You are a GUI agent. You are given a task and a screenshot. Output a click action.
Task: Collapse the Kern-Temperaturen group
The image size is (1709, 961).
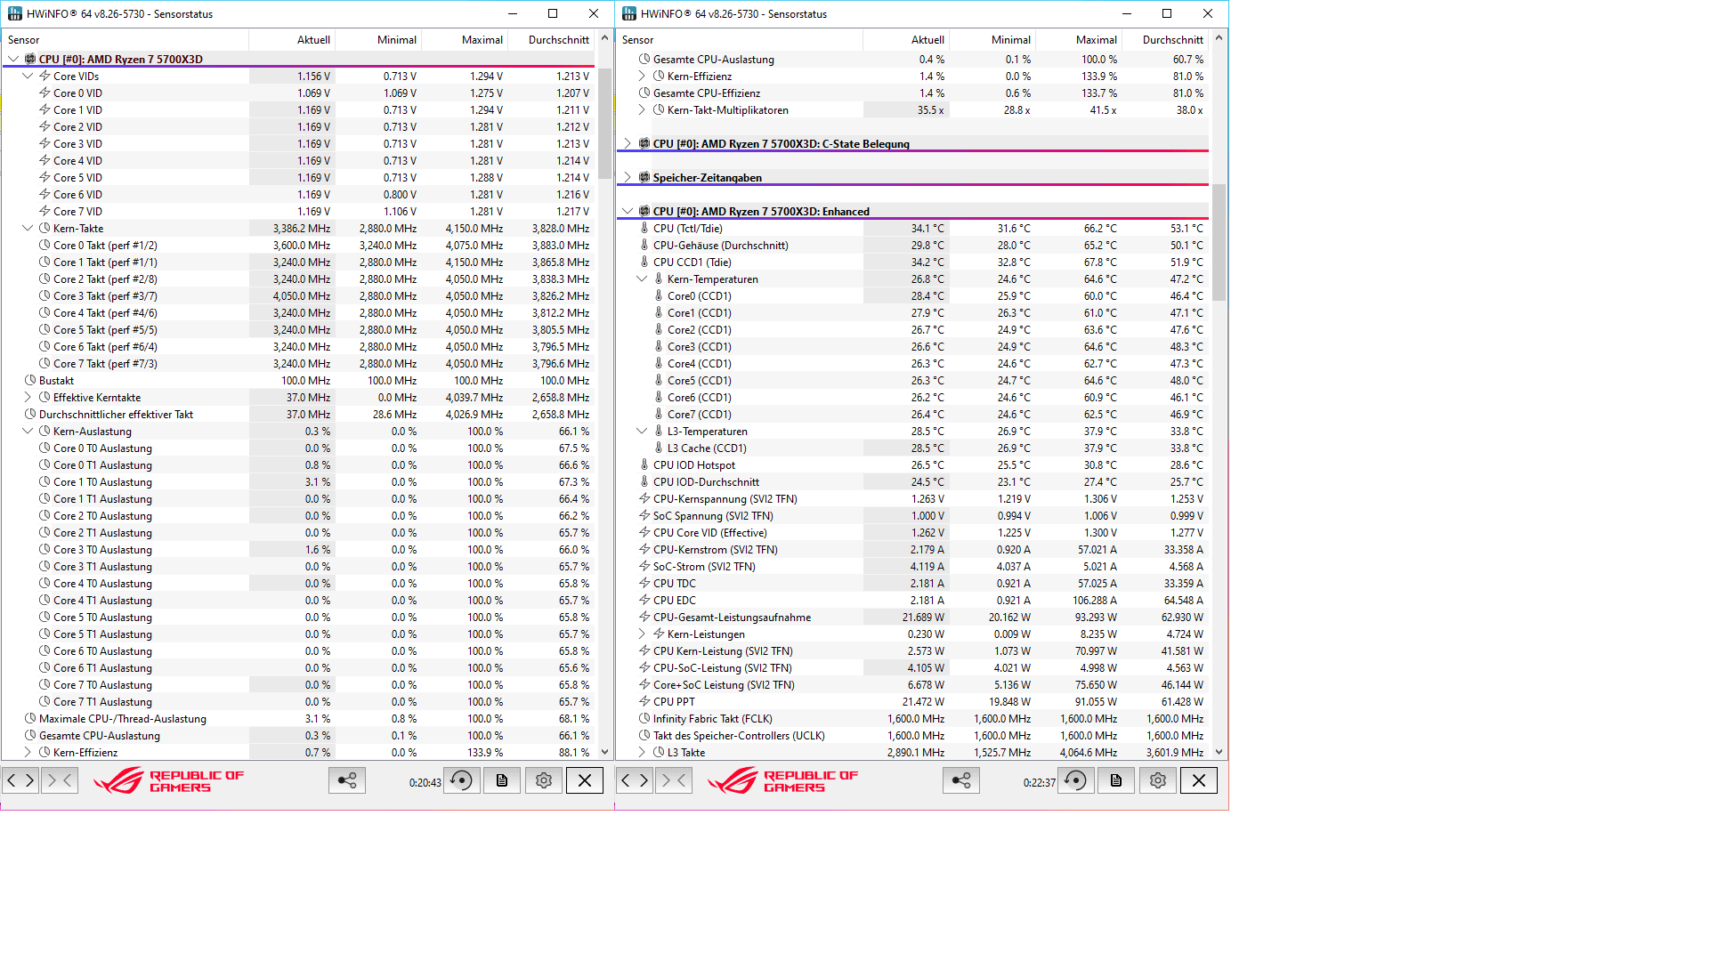pos(642,279)
